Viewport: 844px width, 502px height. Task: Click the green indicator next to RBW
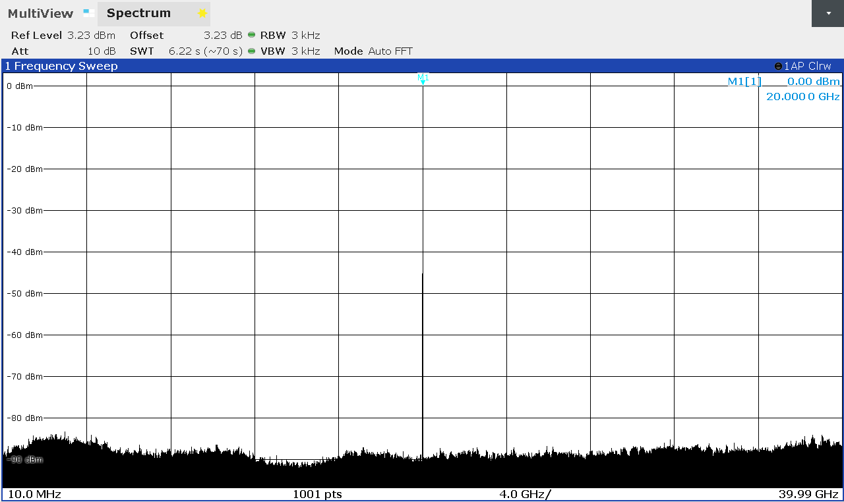251,36
